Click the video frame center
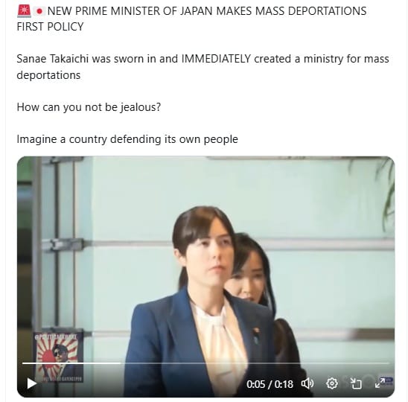Image resolution: width=408 pixels, height=402 pixels. [x=205, y=277]
